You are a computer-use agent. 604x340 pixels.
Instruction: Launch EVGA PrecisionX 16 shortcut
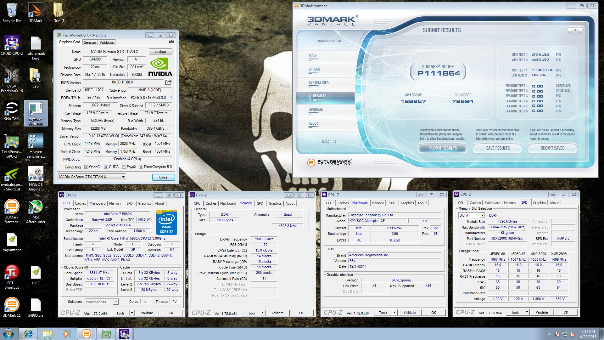pyautogui.click(x=12, y=81)
